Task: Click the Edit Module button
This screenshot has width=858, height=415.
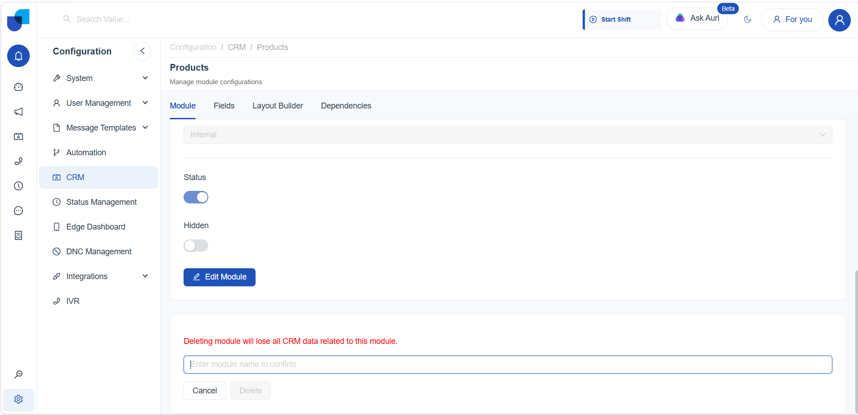Action: 220,277
